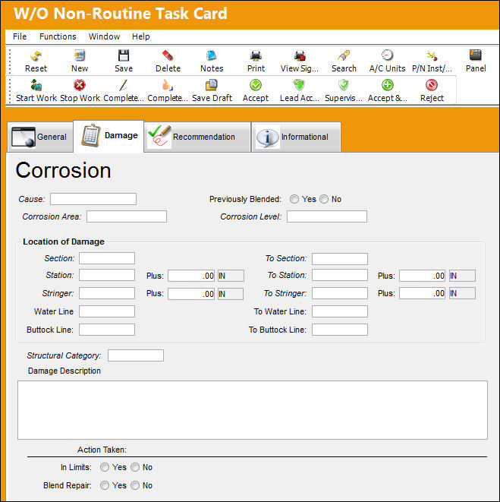Click the Delete eraser icon
This screenshot has width=500, height=502.
pyautogui.click(x=168, y=55)
